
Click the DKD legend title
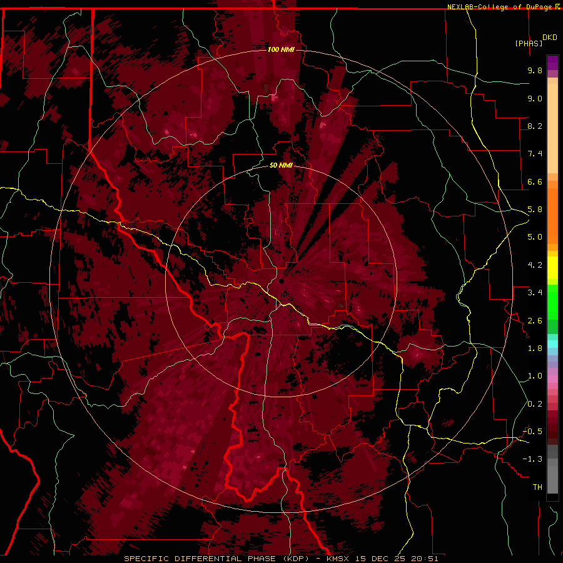pyautogui.click(x=550, y=38)
